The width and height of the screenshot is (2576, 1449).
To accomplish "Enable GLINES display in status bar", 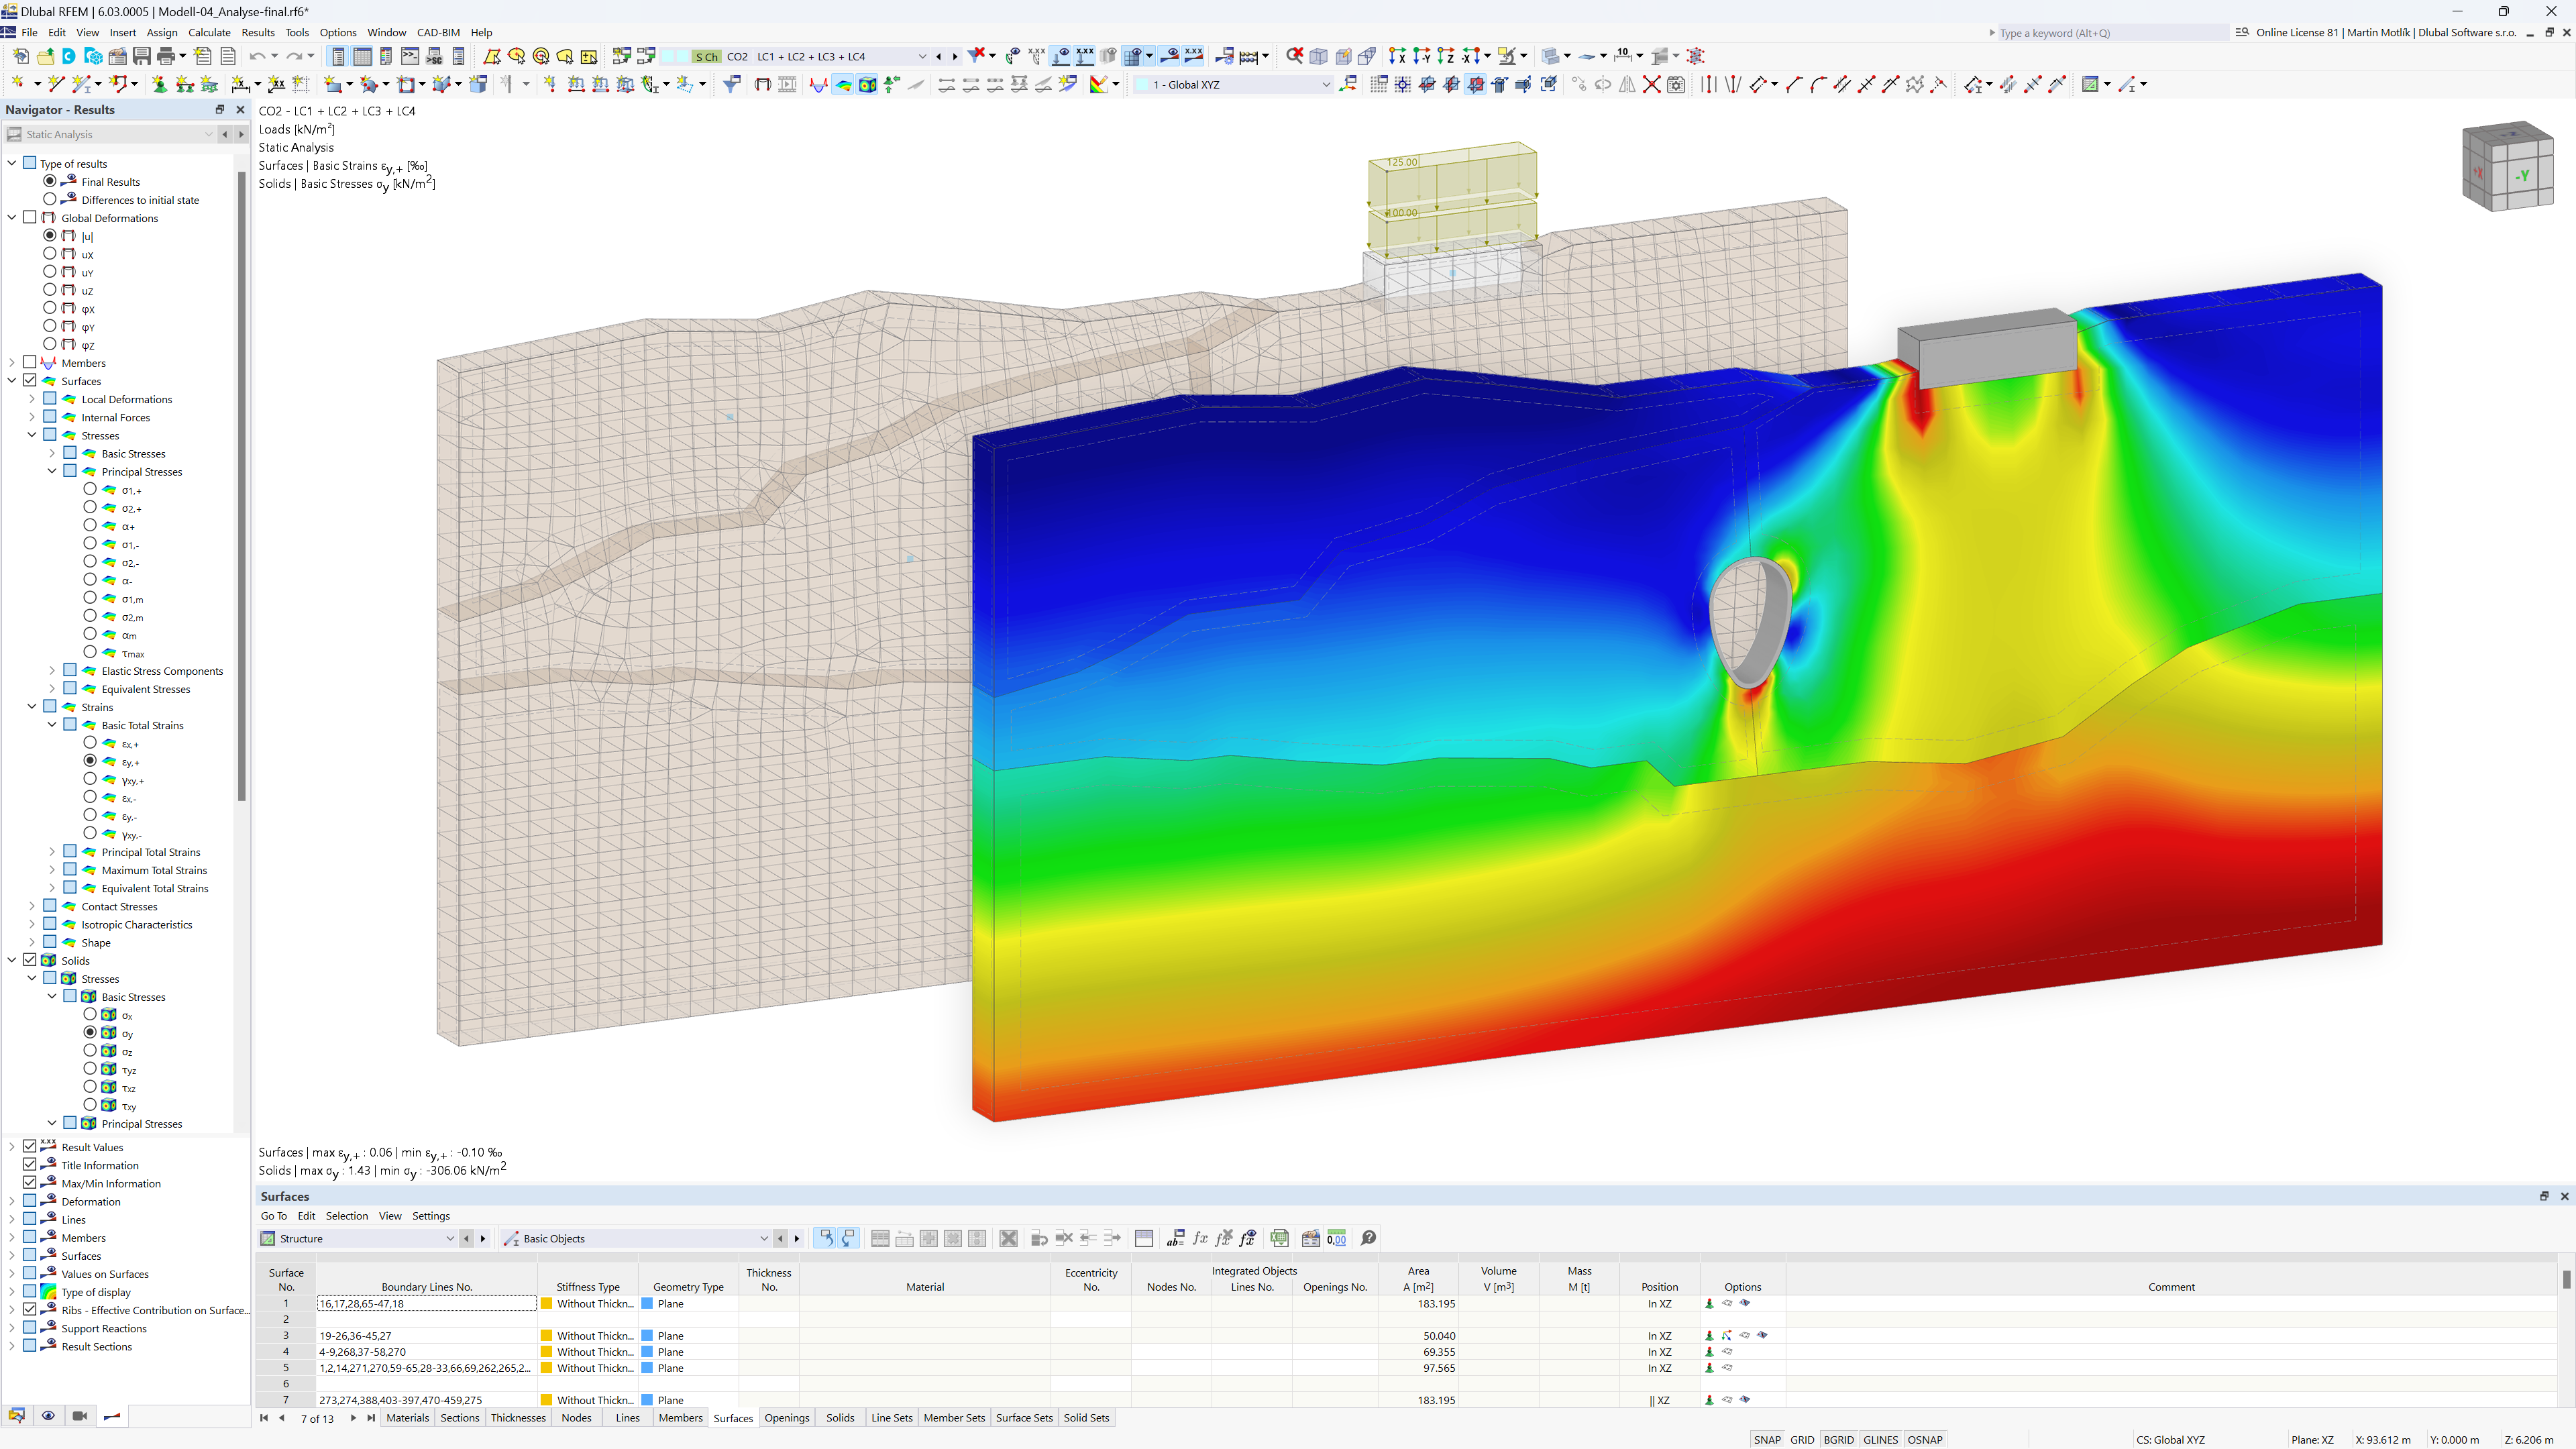I will coord(1881,1438).
